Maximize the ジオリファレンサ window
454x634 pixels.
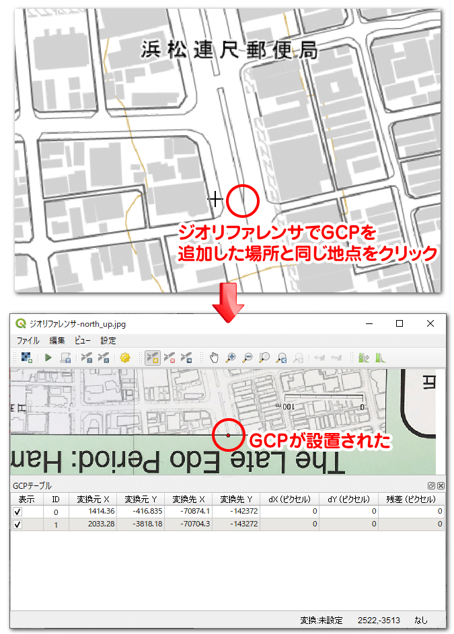coord(400,323)
